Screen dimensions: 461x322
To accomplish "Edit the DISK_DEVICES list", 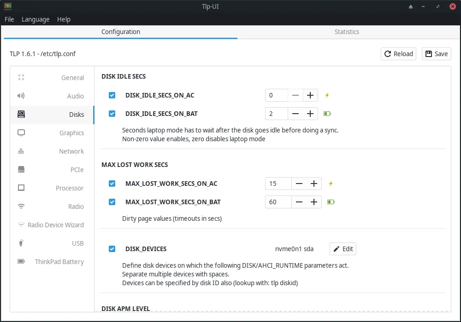I will (x=343, y=249).
